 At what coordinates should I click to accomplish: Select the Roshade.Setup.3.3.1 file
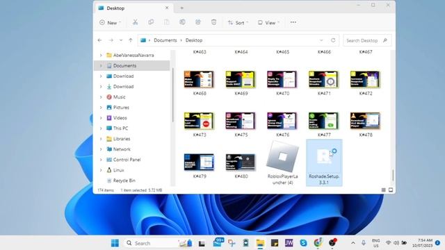tap(324, 163)
